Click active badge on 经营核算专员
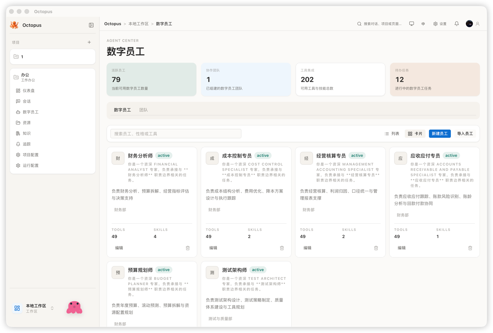Viewport: 493px width, 333px height. [x=357, y=155]
